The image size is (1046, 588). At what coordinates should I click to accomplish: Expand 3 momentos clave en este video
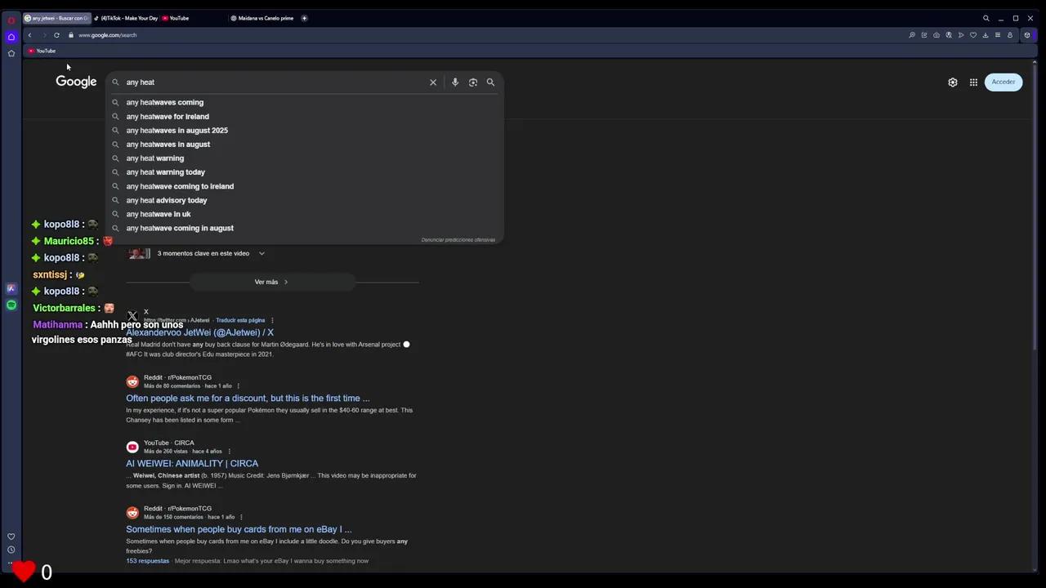click(211, 253)
